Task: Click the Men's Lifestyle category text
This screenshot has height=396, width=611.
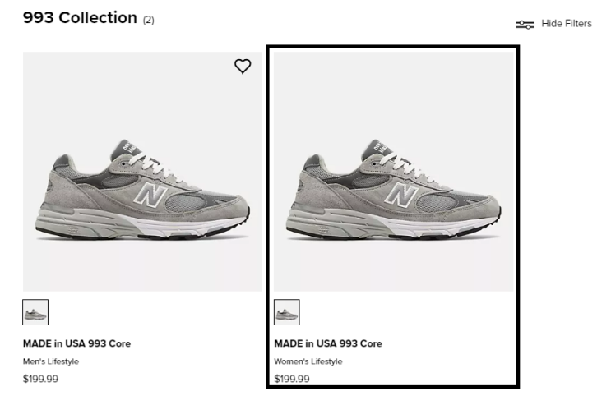Action: coord(51,361)
